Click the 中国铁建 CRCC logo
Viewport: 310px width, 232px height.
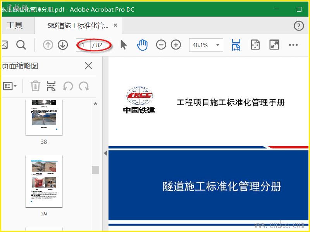(x=139, y=100)
